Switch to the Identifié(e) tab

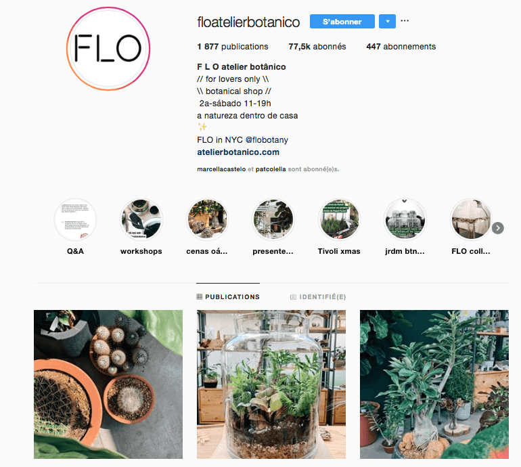pyautogui.click(x=318, y=297)
